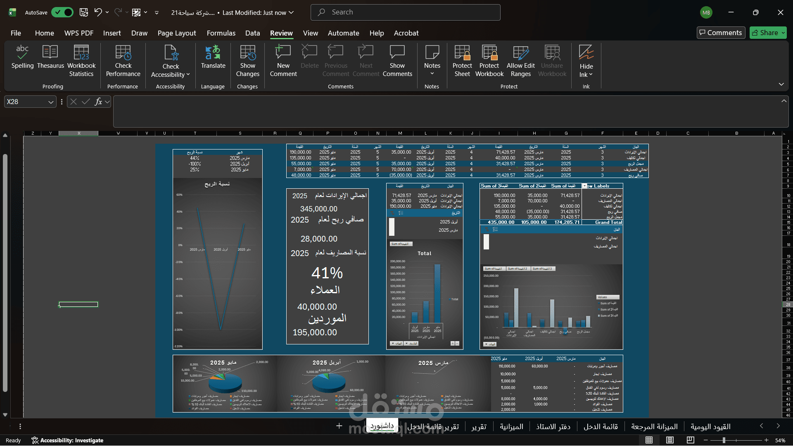Expand the formula bar
Image resolution: width=793 pixels, height=446 pixels.
pyautogui.click(x=784, y=101)
